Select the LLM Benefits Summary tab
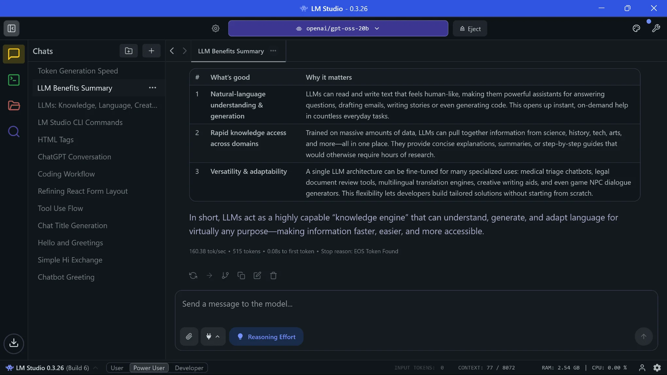667x375 pixels. pos(231,51)
